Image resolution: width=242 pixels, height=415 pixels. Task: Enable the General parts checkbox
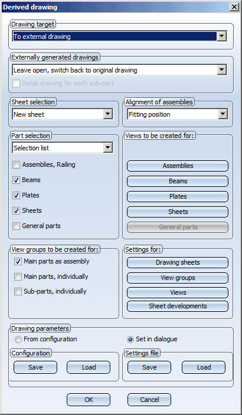pyautogui.click(x=17, y=226)
